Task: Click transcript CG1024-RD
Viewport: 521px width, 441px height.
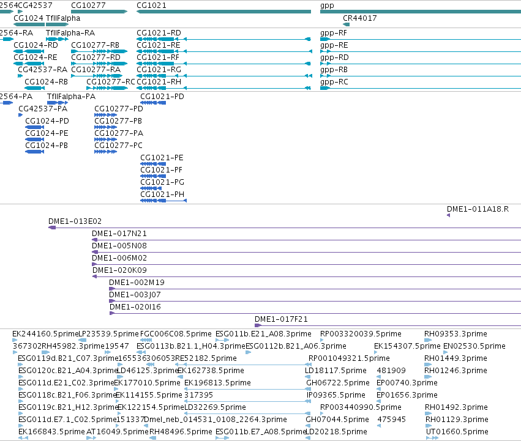Action: coord(36,45)
